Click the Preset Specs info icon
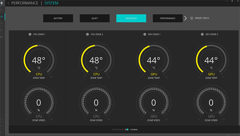Image resolution: width=240 pixels, height=136 pixels. tap(192, 18)
